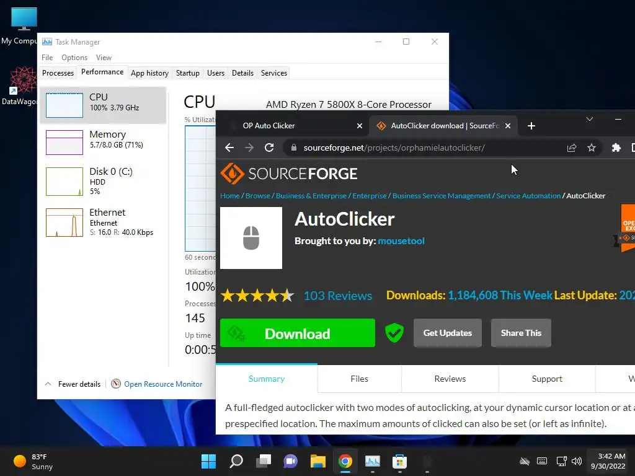Click the Get Updates button

tap(448, 333)
